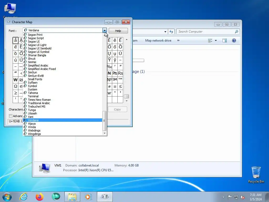Image resolution: width=269 pixels, height=202 pixels.
Task: Select the Vani font
Action: pyautogui.click(x=63, y=117)
